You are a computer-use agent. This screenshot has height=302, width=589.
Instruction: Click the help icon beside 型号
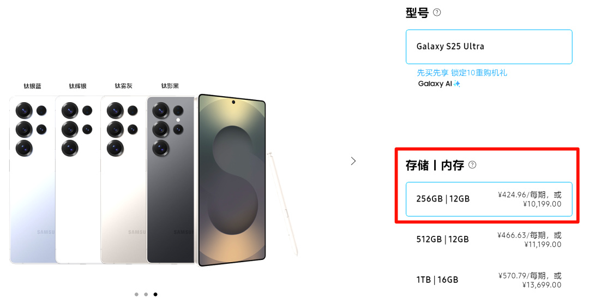[x=437, y=13]
